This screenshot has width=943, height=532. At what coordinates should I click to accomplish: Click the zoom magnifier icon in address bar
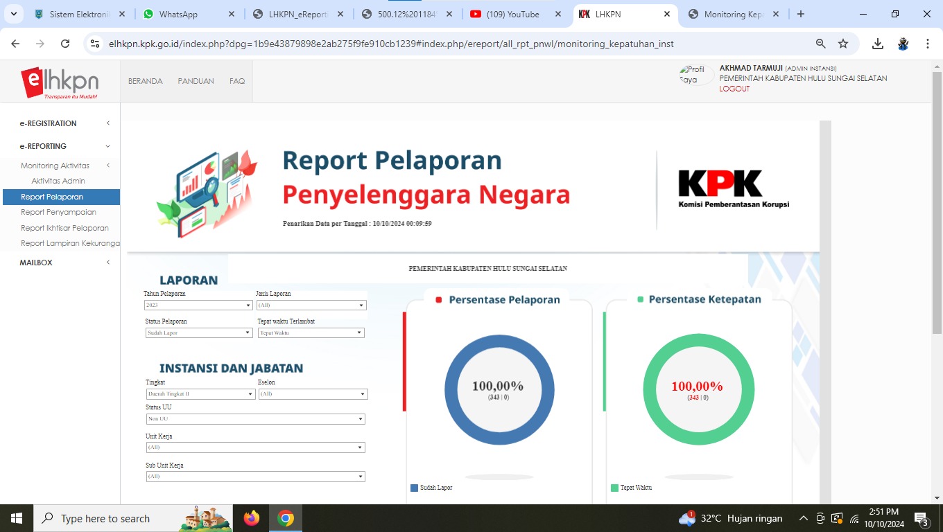tap(820, 44)
